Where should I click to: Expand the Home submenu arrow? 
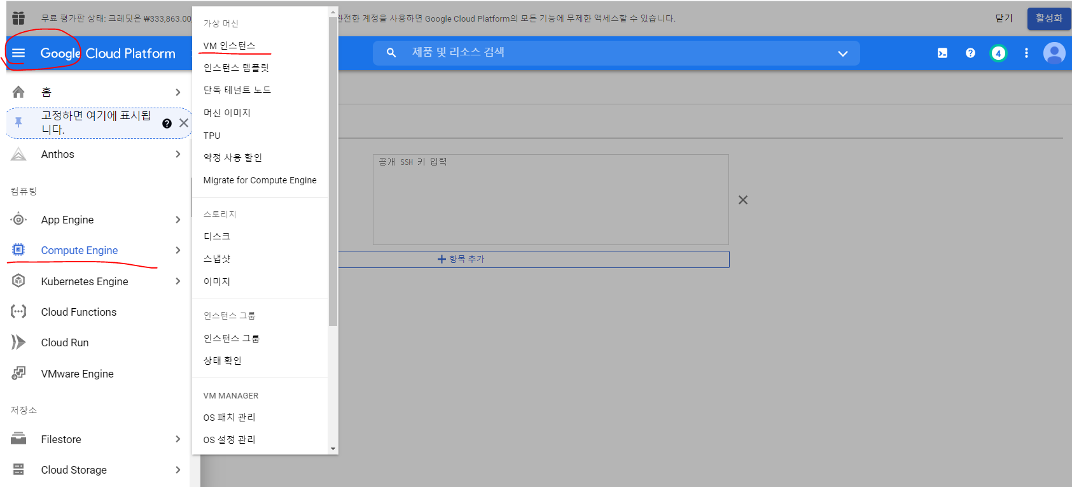[x=178, y=92]
